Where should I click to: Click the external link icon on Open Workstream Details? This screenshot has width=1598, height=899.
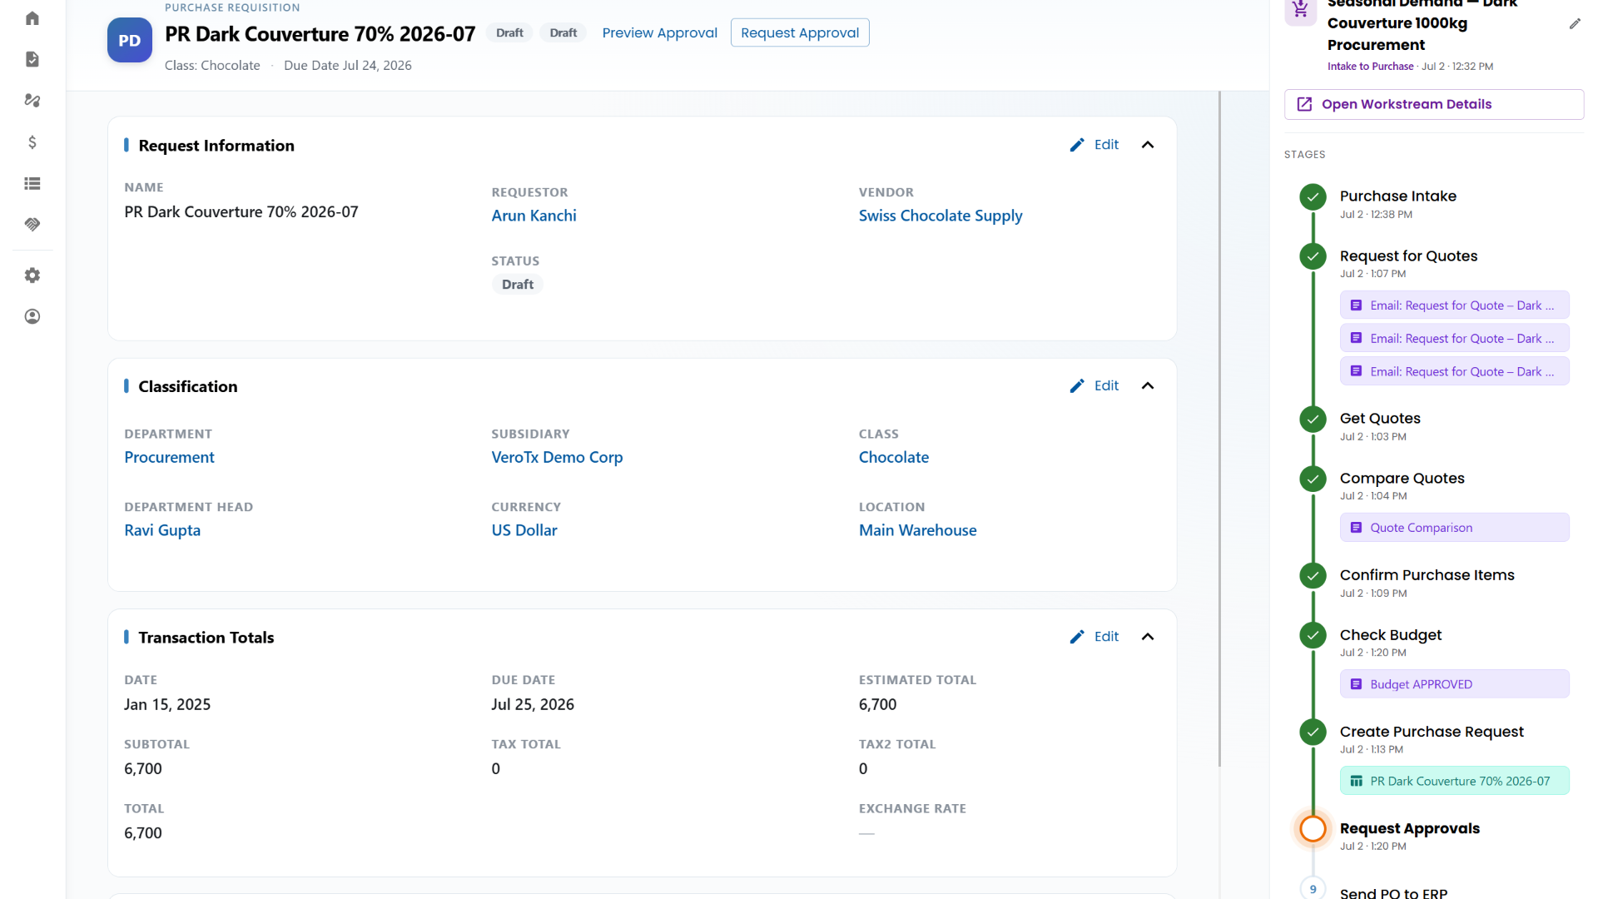[x=1304, y=104]
